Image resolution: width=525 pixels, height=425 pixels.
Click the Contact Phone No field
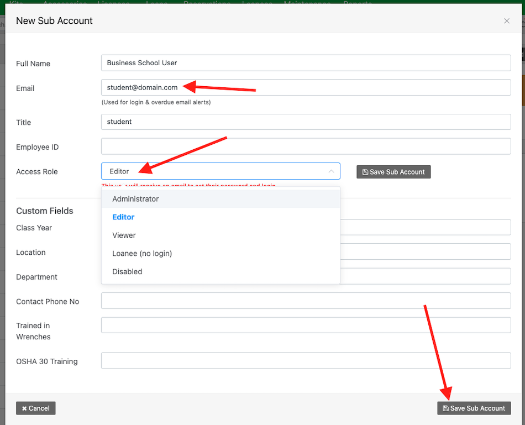point(306,301)
